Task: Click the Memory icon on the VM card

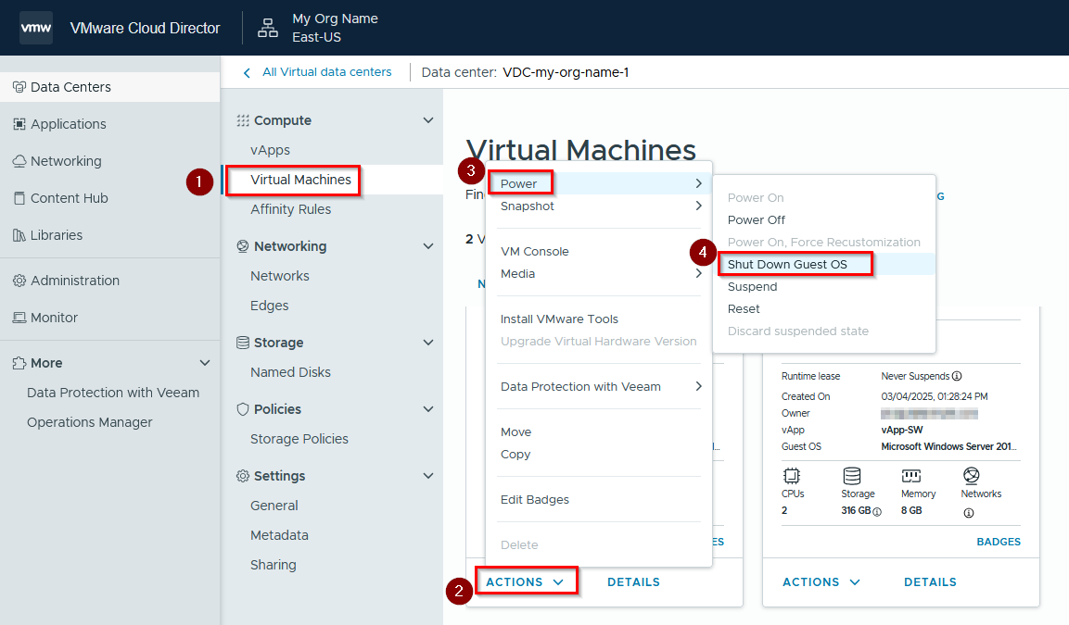Action: [x=911, y=475]
